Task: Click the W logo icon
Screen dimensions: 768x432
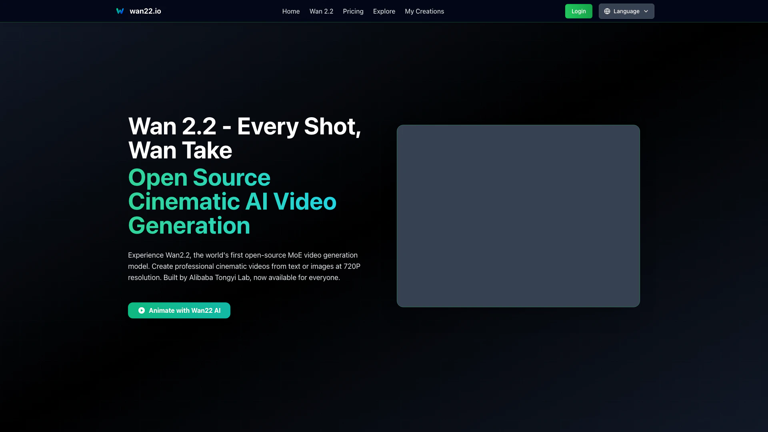Action: (x=120, y=11)
